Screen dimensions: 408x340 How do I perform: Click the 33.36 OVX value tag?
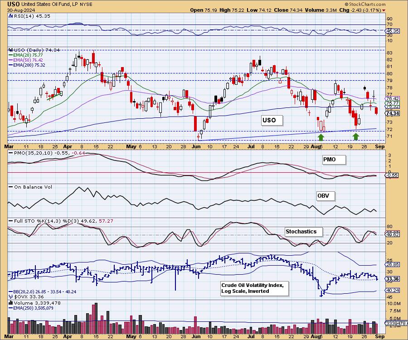[393, 279]
